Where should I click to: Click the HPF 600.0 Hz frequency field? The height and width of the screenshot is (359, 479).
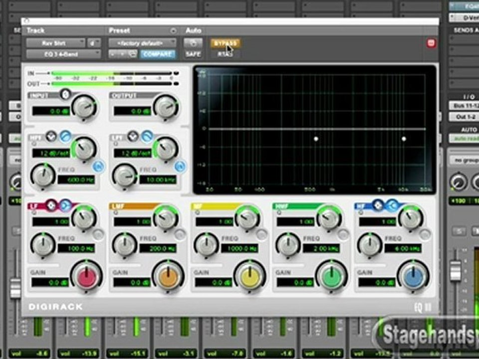pos(76,180)
